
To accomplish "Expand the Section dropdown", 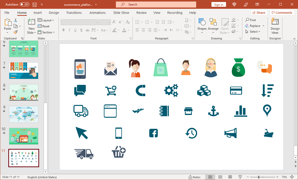I will pyautogui.click(x=46, y=32).
